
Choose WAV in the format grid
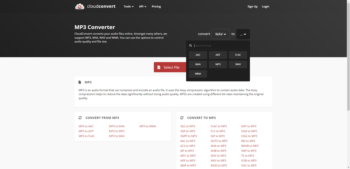238,64
